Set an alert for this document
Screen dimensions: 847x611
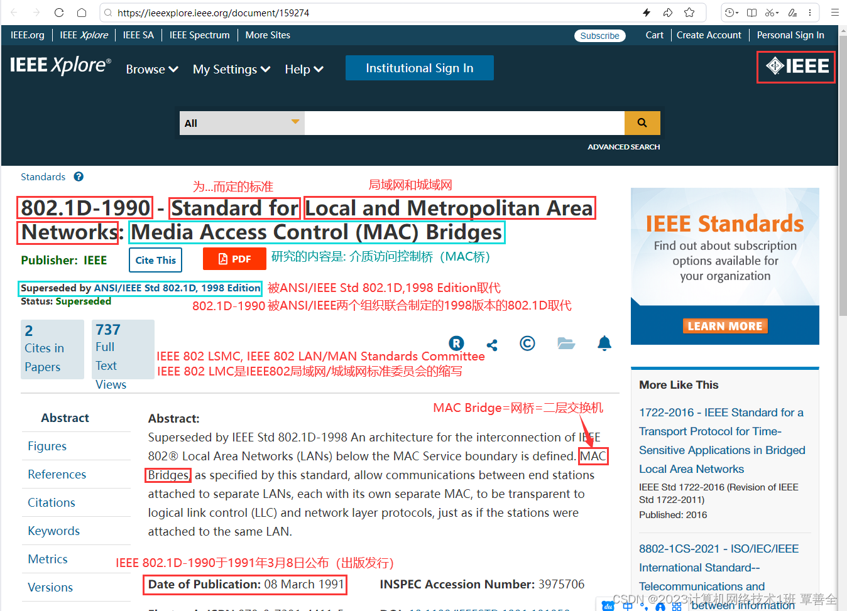pos(604,343)
